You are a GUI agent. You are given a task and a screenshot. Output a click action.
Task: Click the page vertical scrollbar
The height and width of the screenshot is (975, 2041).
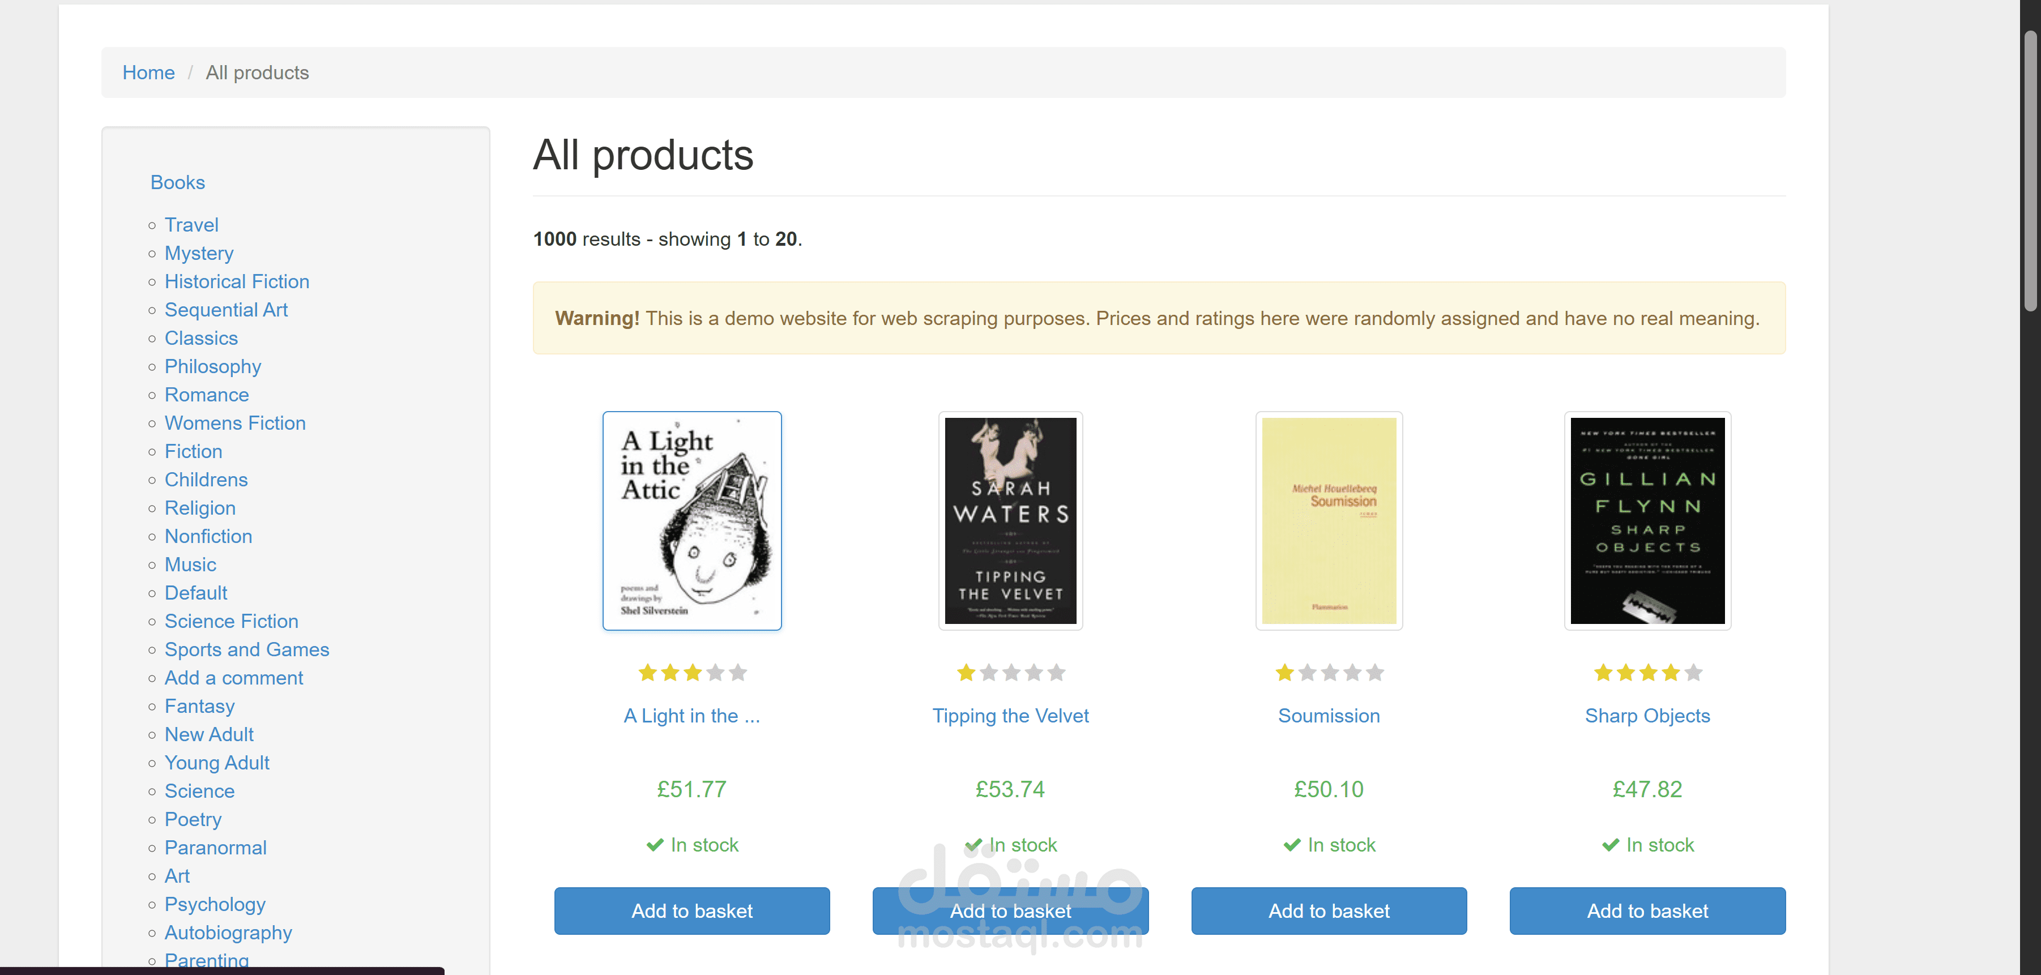pyautogui.click(x=2030, y=171)
